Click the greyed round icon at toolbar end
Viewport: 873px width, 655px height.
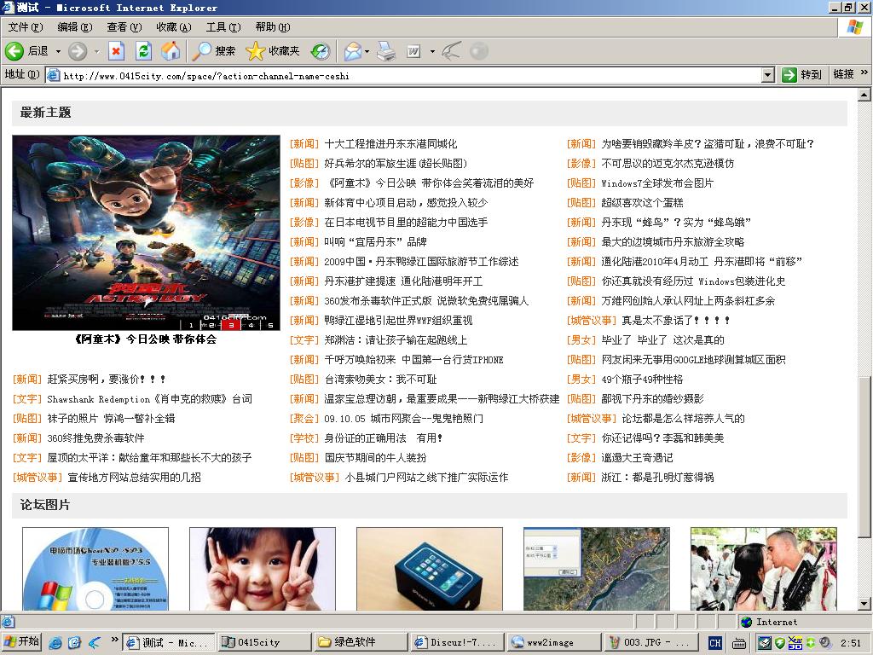point(479,51)
